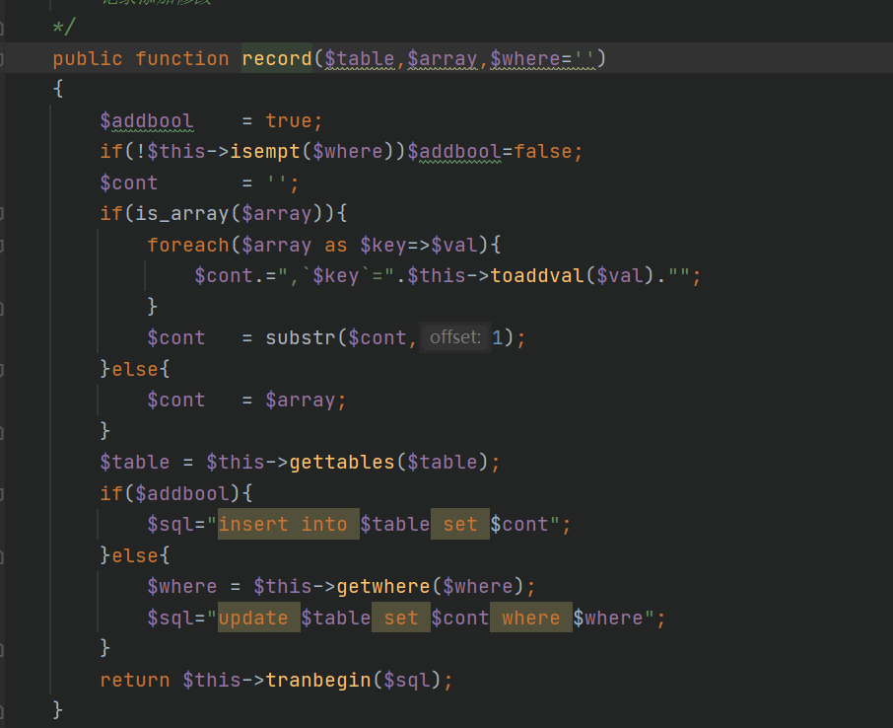Click fold end marker at function closing brace
Screen dimensions: 893x728
click(3, 709)
